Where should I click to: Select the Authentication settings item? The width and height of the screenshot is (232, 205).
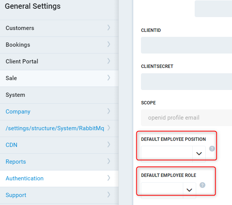(24, 178)
